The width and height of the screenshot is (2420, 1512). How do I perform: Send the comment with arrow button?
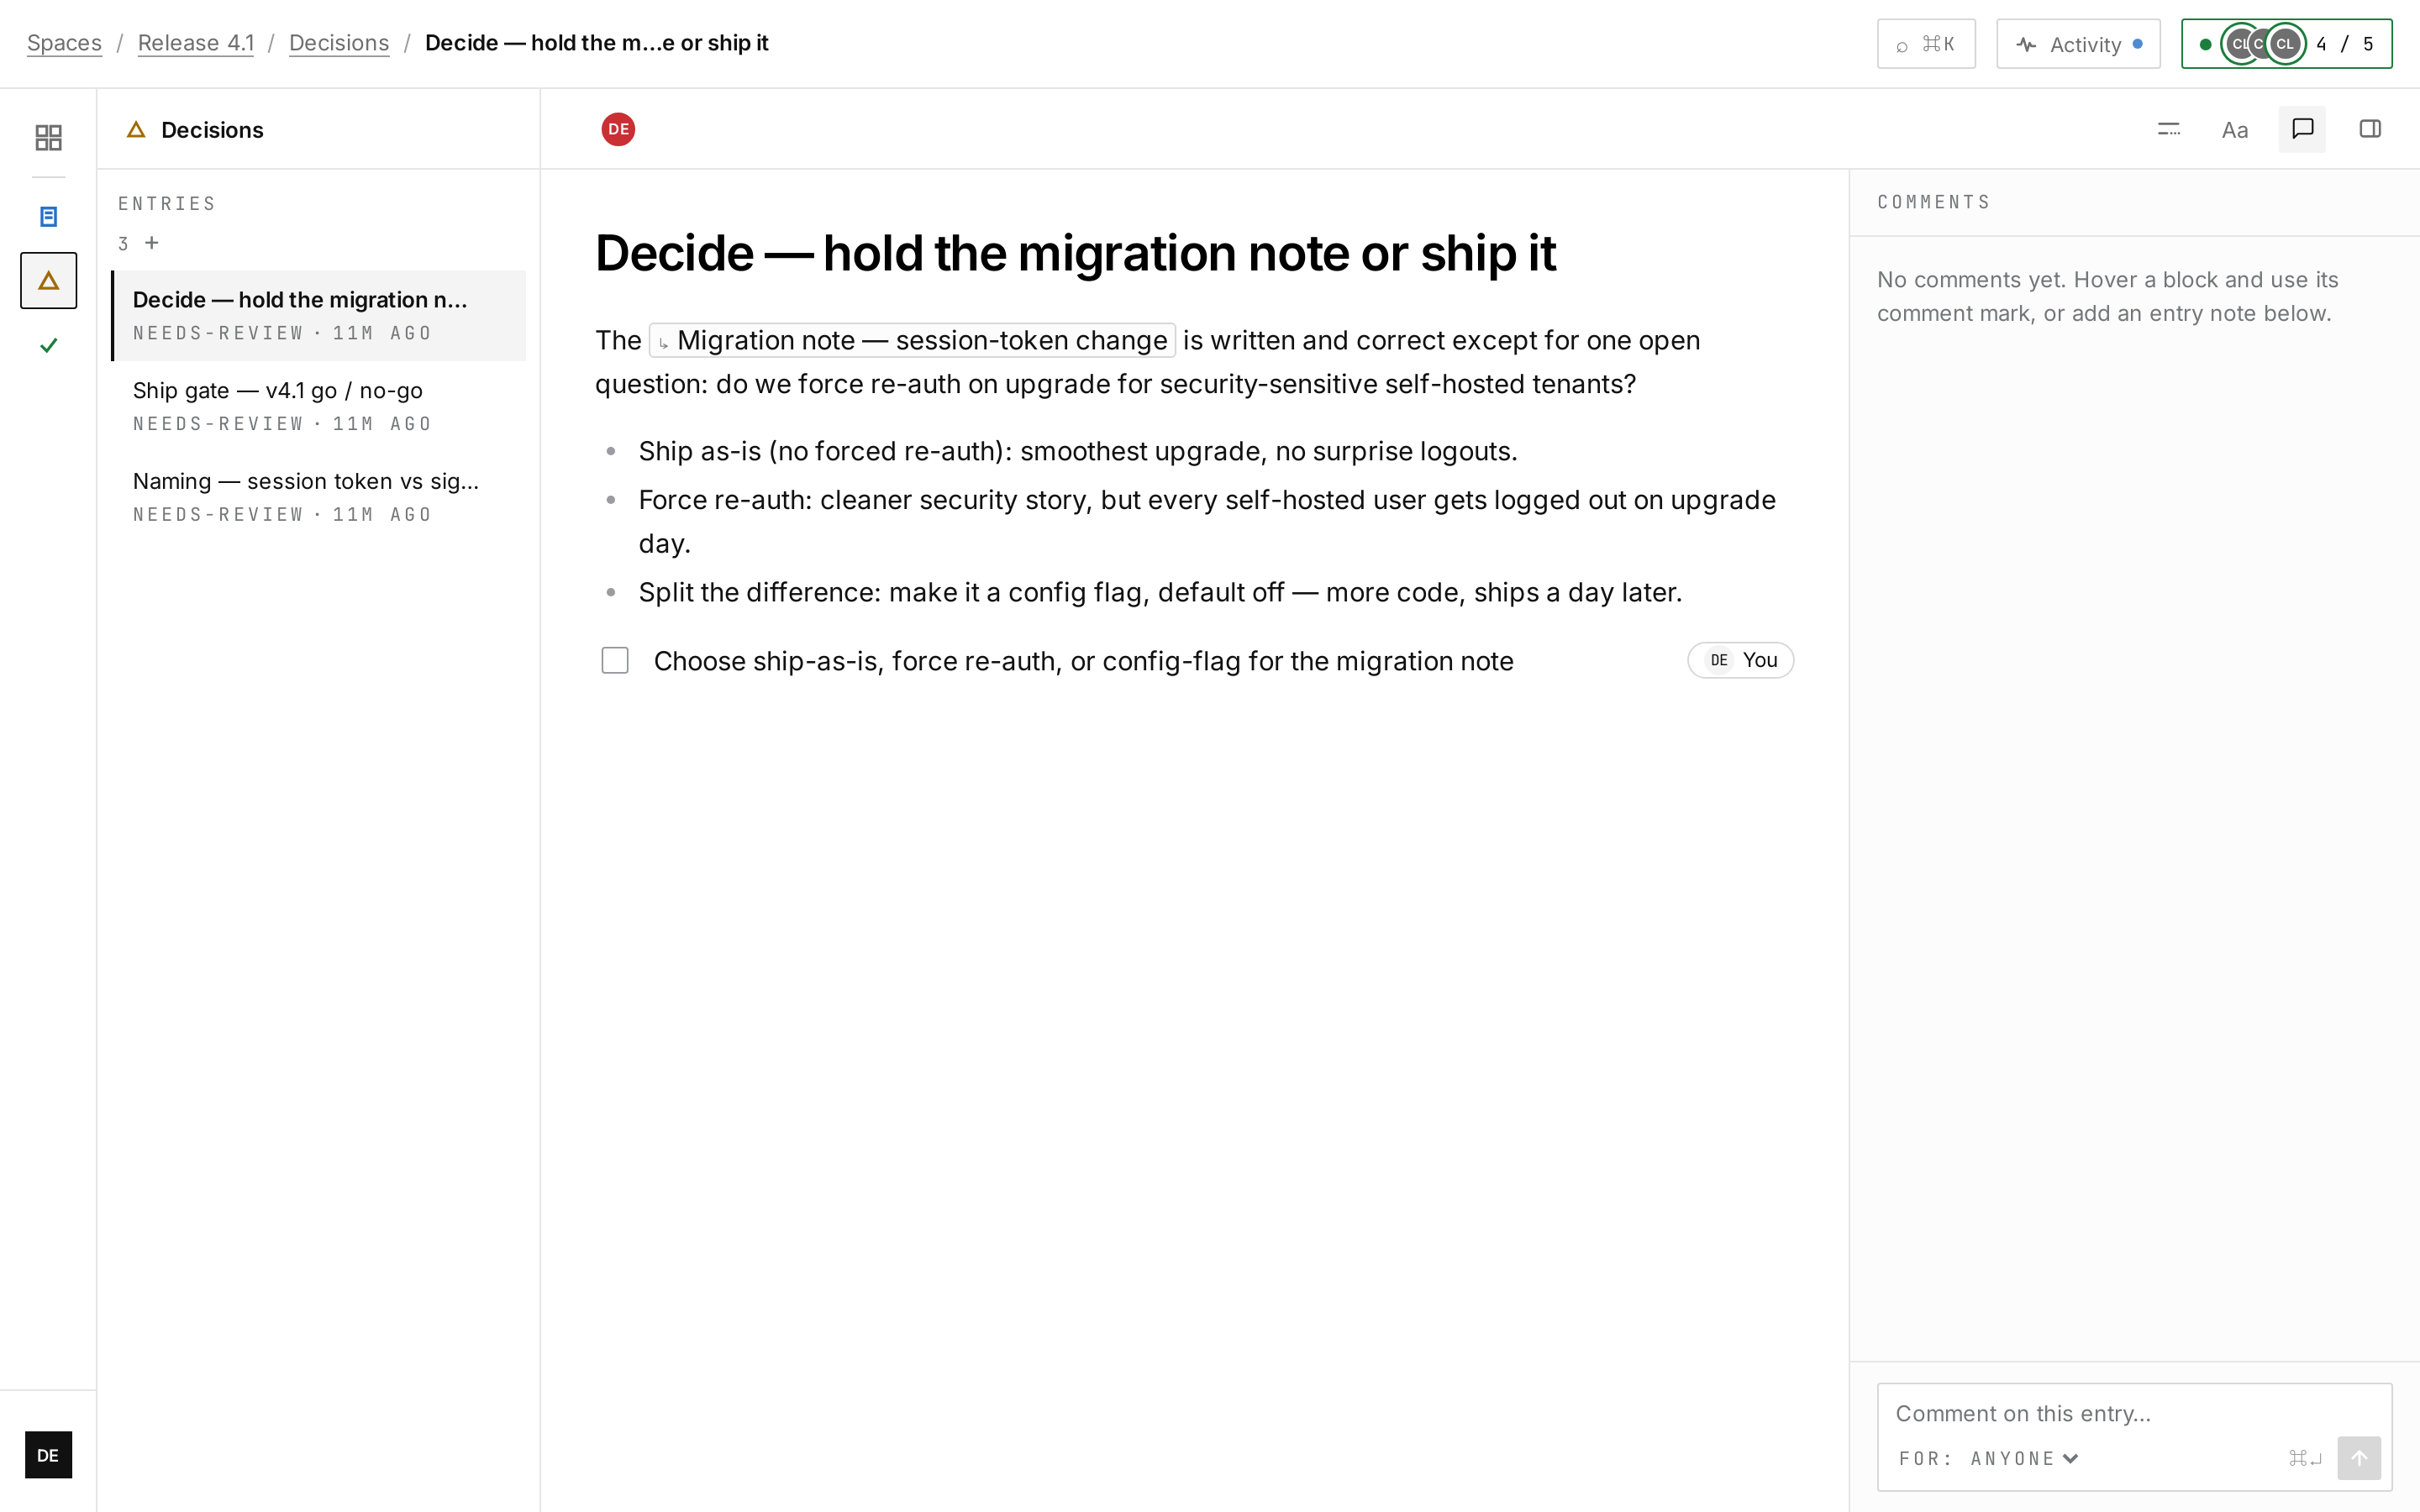click(x=2359, y=1458)
